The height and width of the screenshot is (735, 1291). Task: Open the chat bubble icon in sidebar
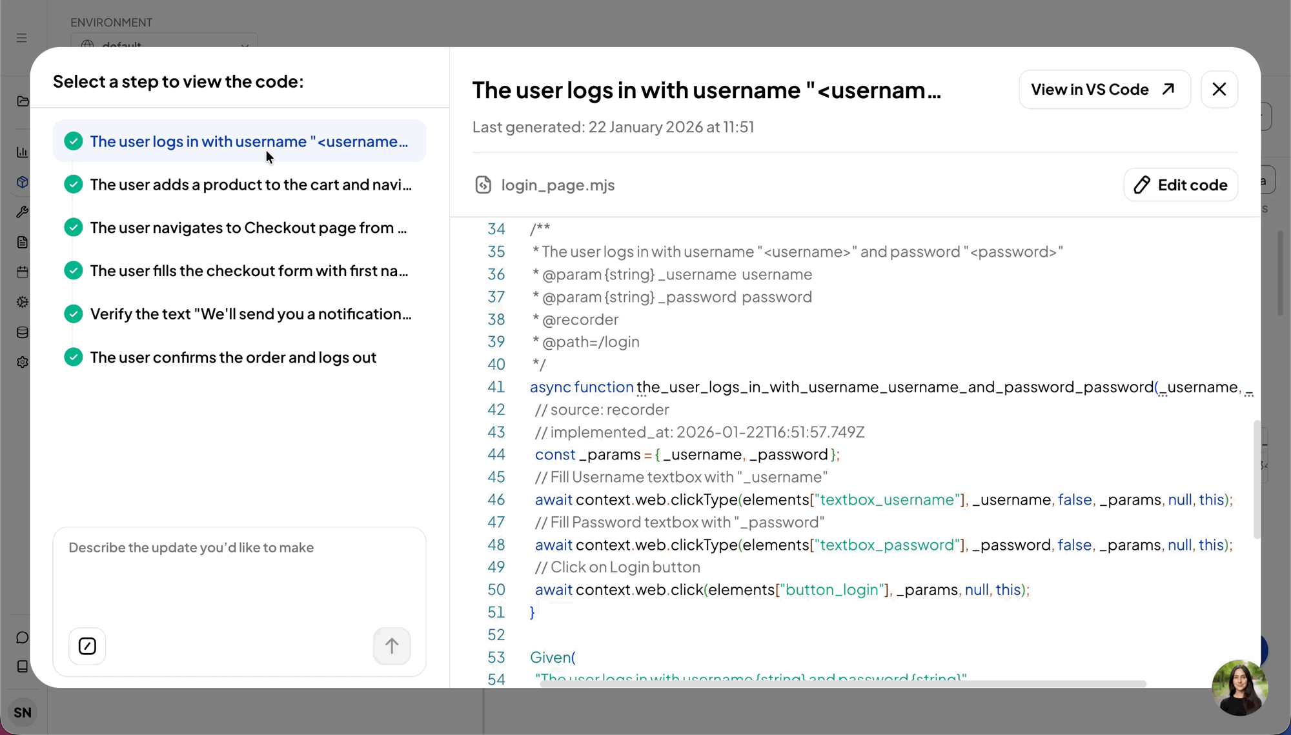pyautogui.click(x=23, y=638)
